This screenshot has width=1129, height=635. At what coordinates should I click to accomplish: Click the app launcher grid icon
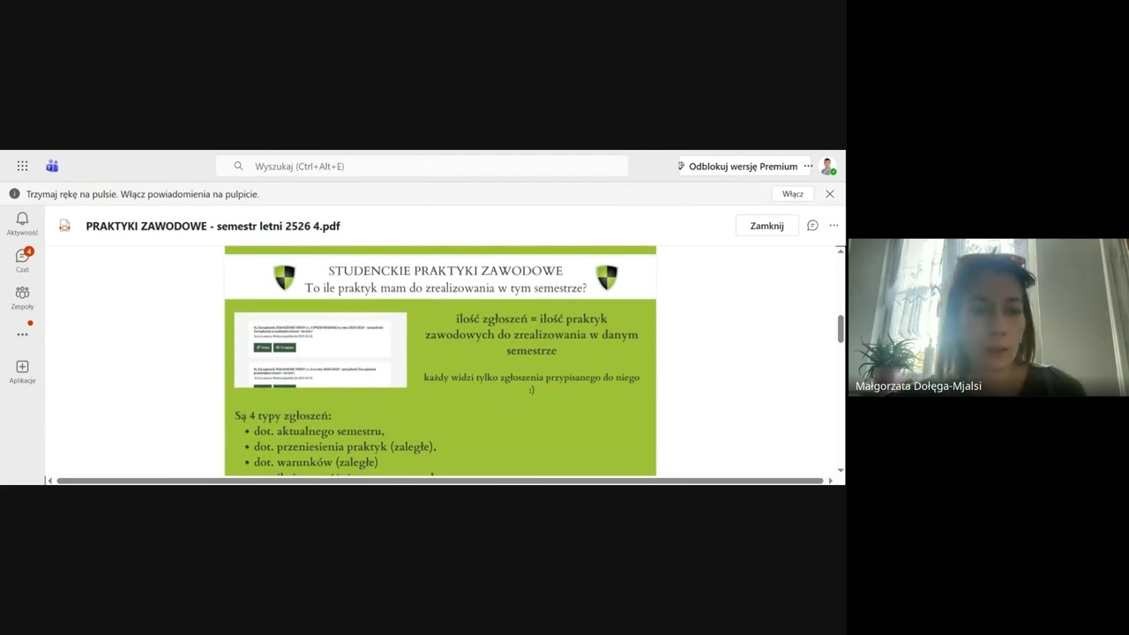tap(22, 166)
